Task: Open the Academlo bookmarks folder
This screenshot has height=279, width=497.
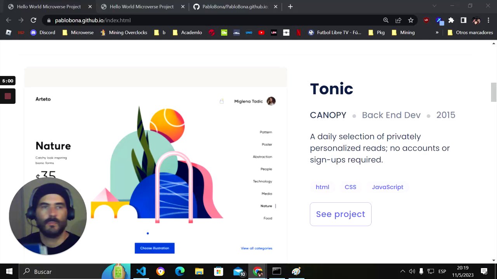Action: (187, 33)
